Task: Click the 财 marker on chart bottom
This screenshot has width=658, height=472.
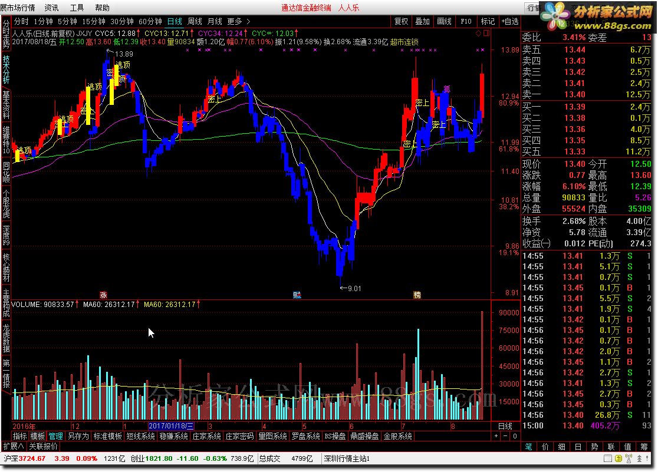Action: (x=297, y=295)
